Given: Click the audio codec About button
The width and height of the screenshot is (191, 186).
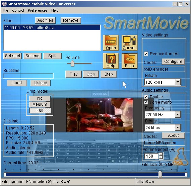Looking at the screenshot, I should [x=173, y=135].
